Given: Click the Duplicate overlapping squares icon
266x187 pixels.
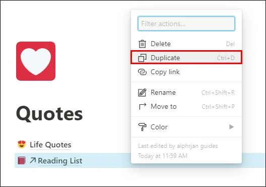Looking at the screenshot, I should pos(142,58).
